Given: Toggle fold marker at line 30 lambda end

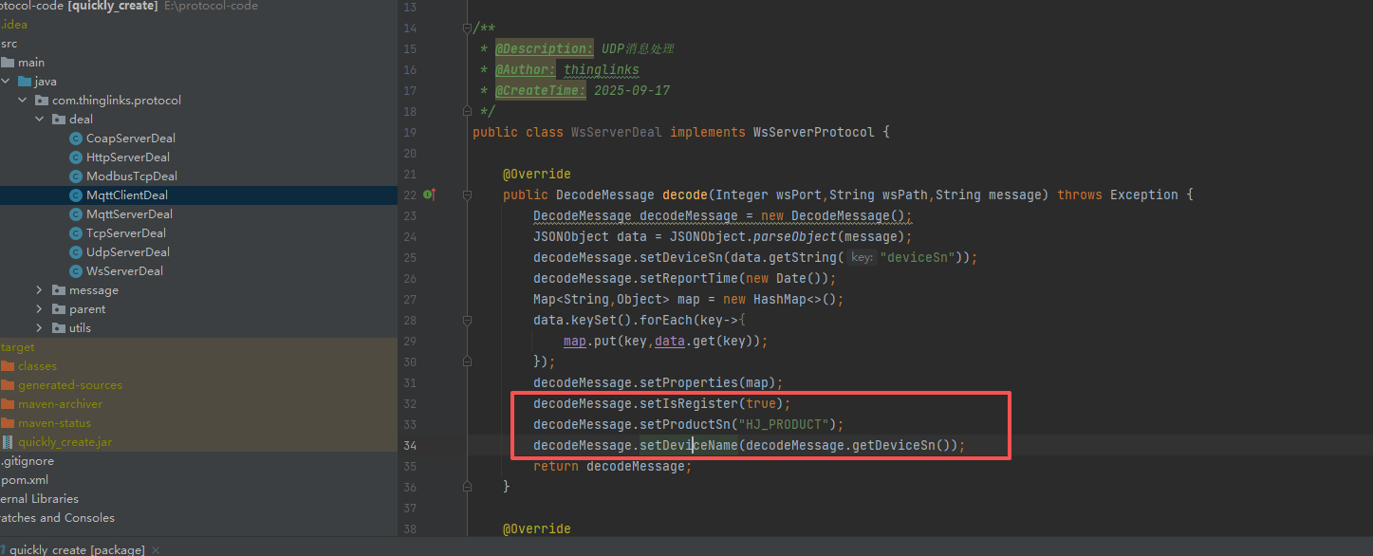Looking at the screenshot, I should point(467,362).
